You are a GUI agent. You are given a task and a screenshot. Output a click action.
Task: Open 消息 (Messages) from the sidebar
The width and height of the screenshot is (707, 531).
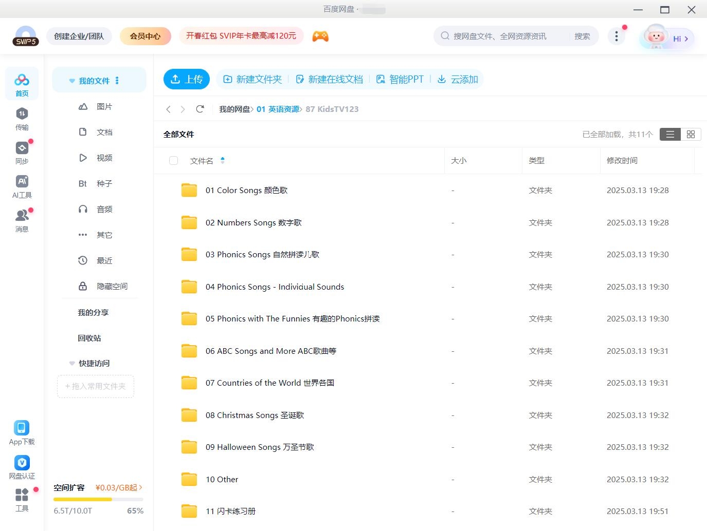tap(22, 220)
